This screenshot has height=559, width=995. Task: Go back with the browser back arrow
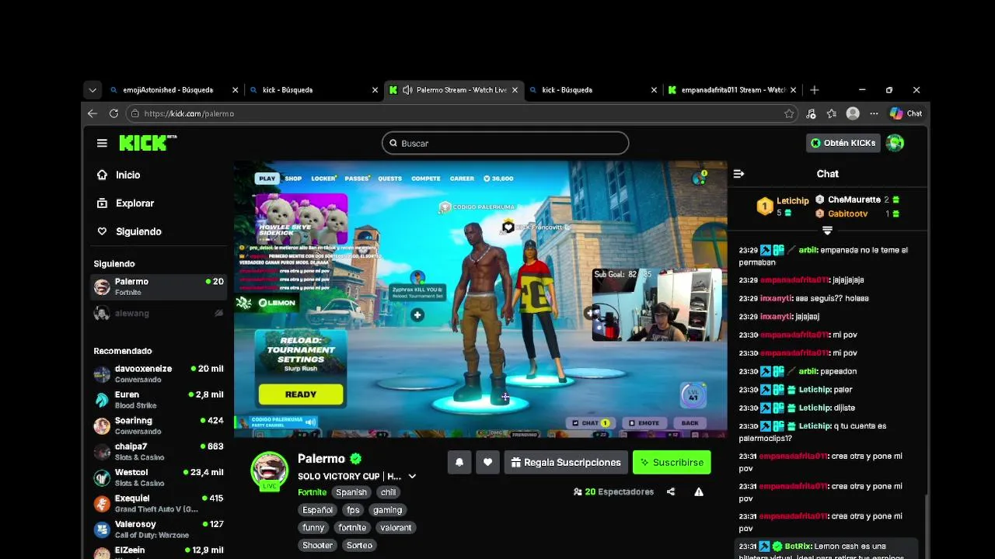[x=93, y=113]
